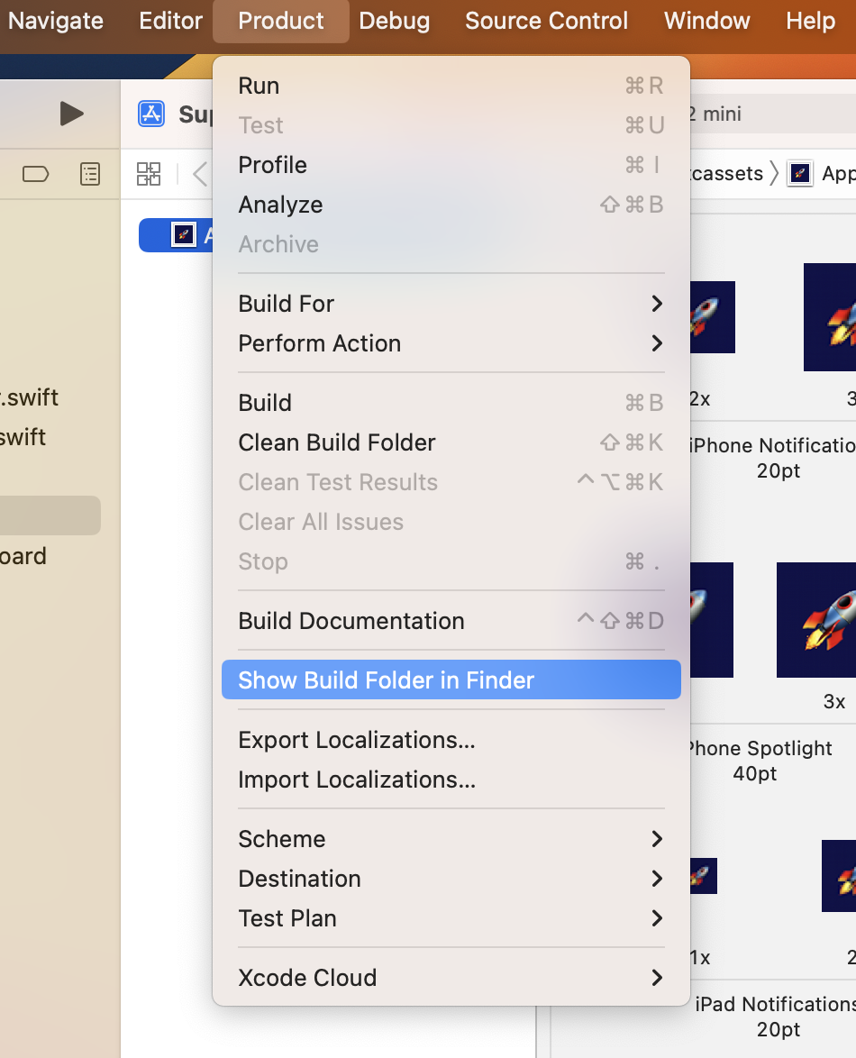Choose Run from the Product menu

pyautogui.click(x=451, y=86)
